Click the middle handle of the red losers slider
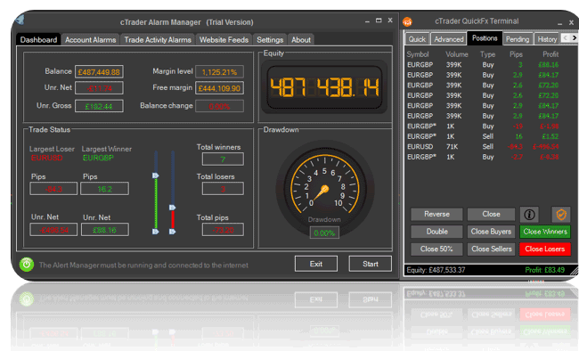 (x=173, y=208)
